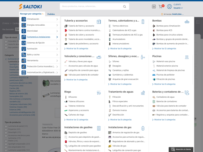Click the store location pin icon
Viewport: 203px width, 152px height.
[162, 14]
